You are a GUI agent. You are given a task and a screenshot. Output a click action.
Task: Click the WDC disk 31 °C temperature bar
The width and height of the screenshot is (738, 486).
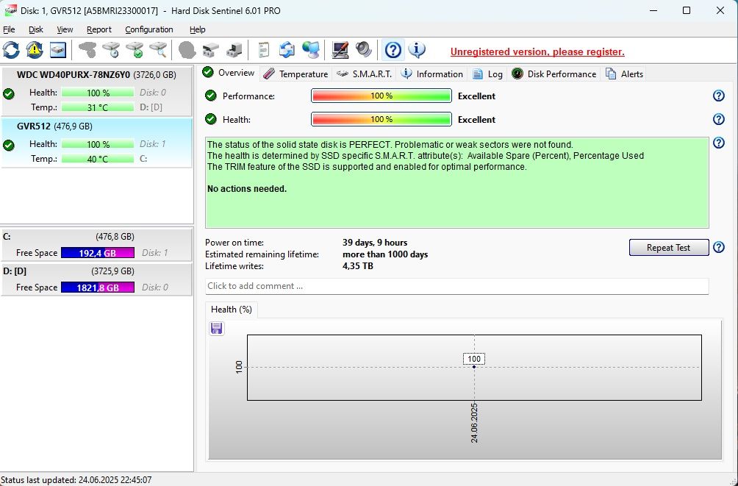pyautogui.click(x=98, y=107)
